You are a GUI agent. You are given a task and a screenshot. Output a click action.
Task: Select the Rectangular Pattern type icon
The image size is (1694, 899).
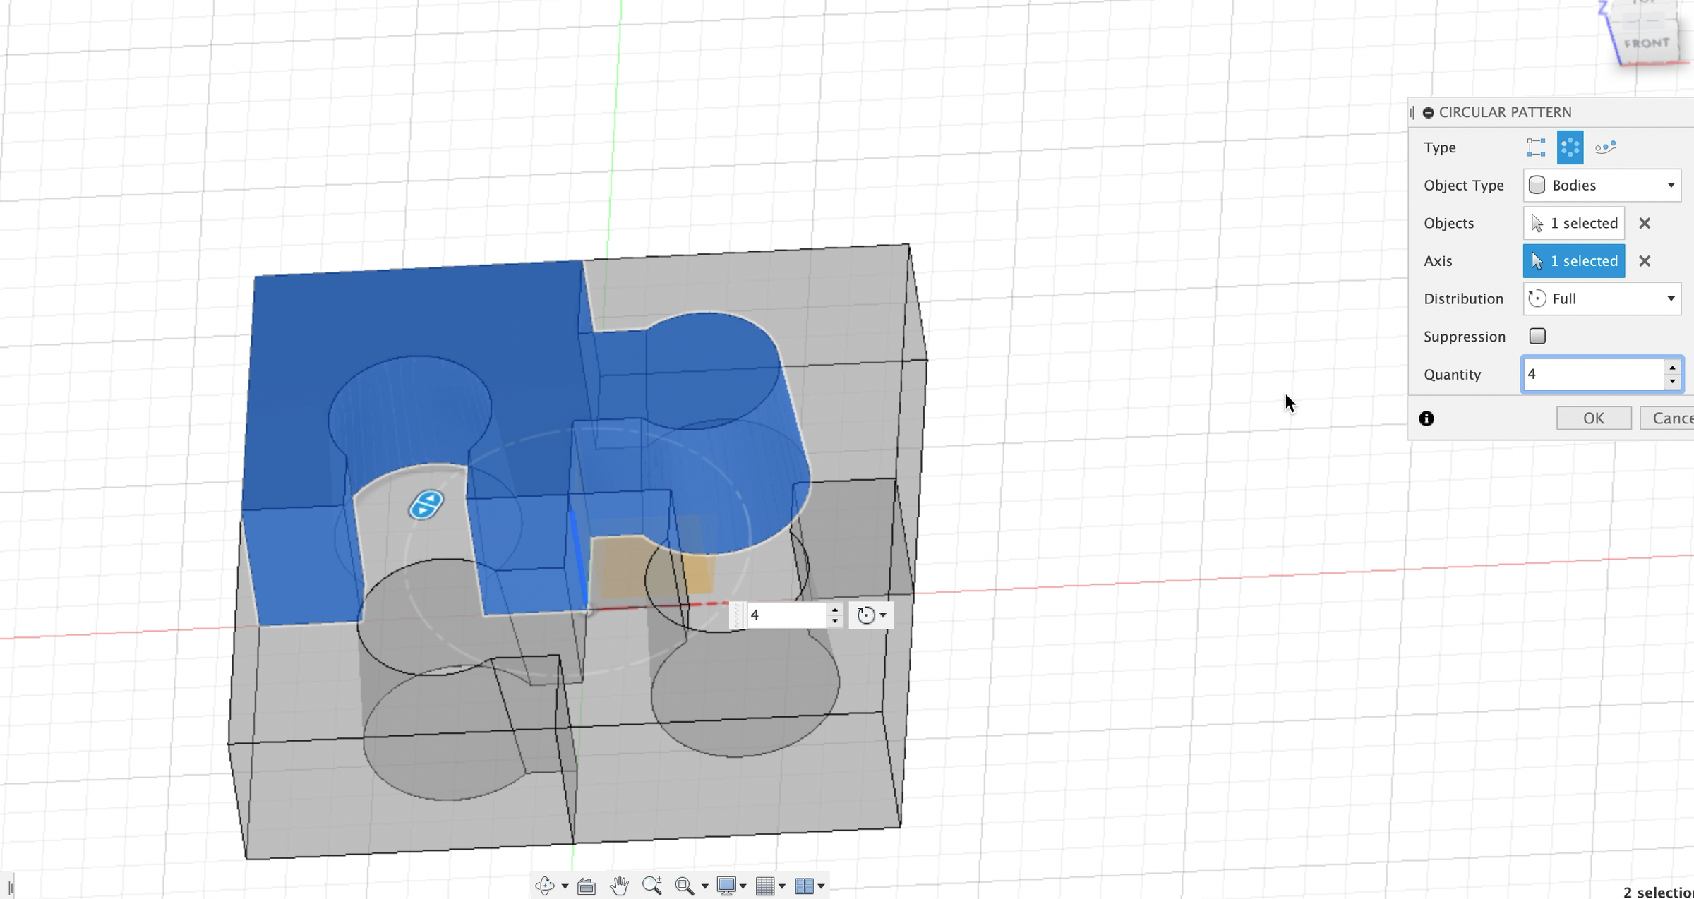(x=1536, y=147)
